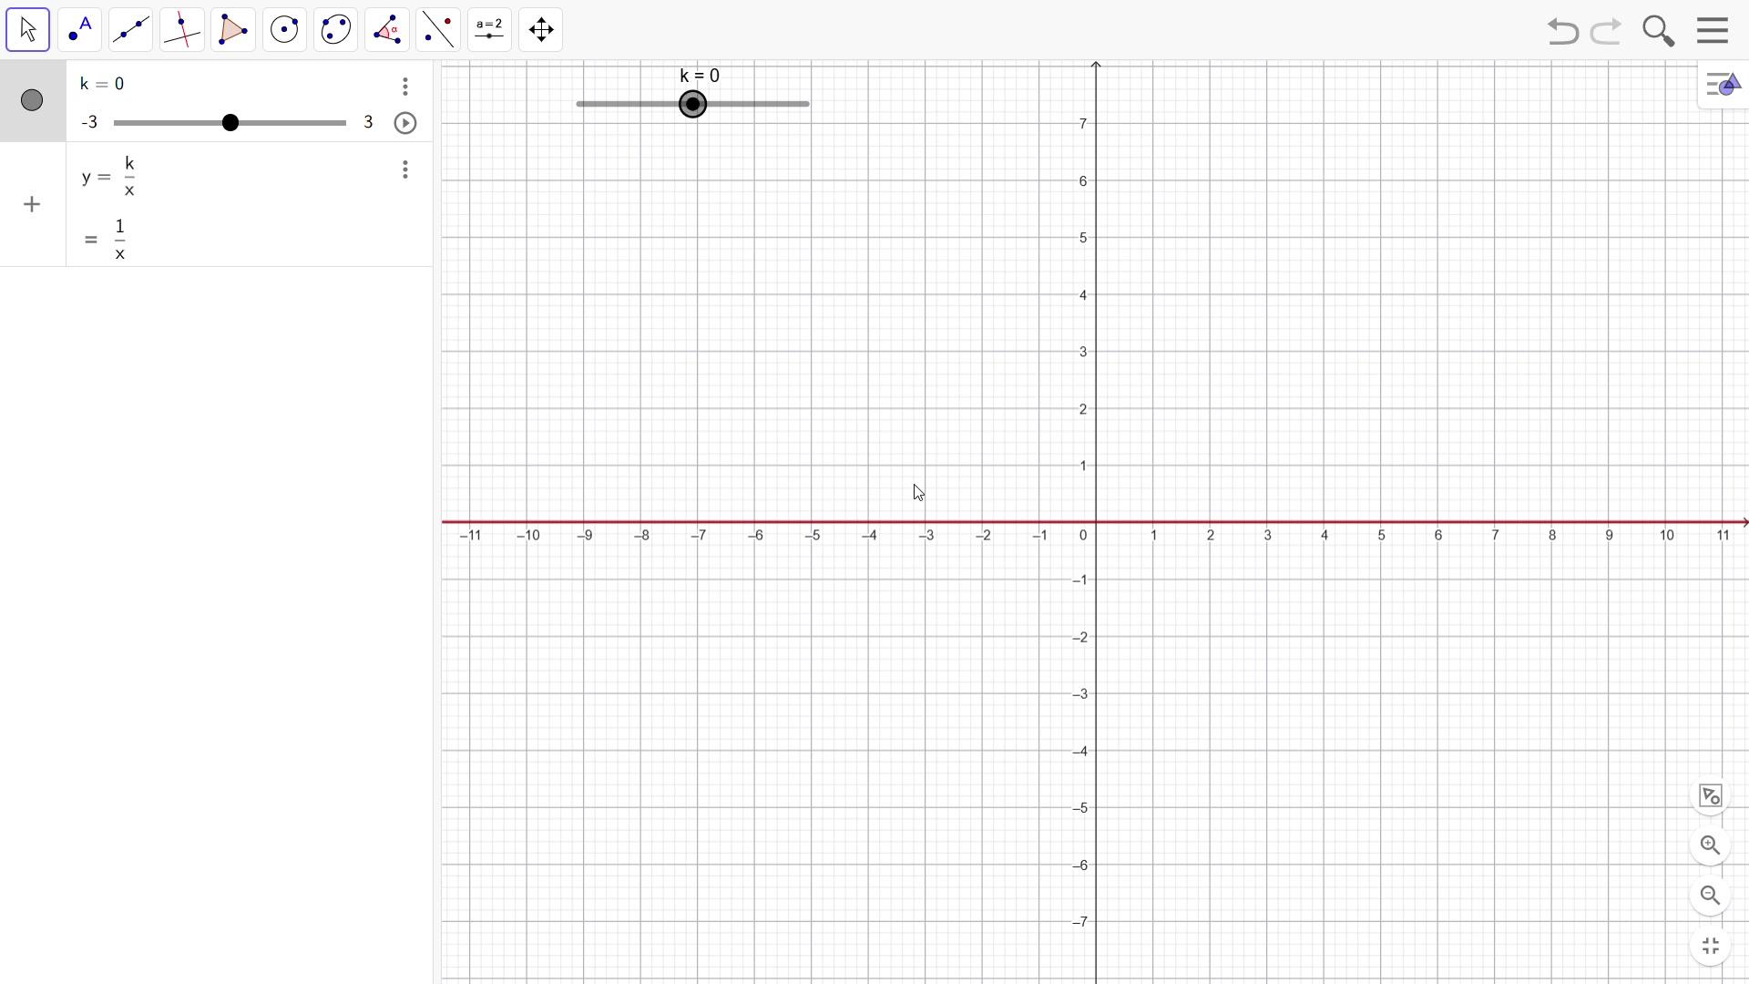1749x984 pixels.
Task: Select the Move arrow tool
Action: pos(27,30)
